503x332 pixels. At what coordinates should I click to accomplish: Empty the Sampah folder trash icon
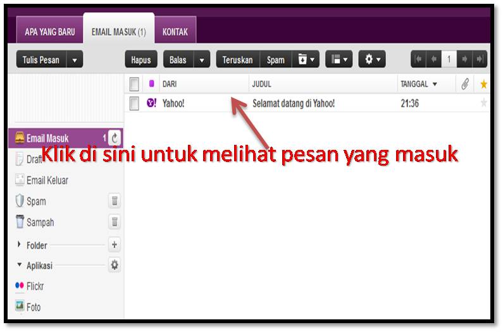tap(115, 222)
